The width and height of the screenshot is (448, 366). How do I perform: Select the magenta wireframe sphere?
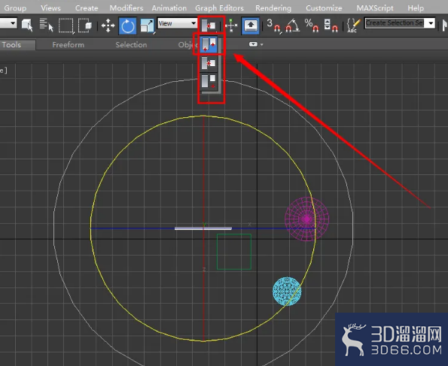click(307, 219)
